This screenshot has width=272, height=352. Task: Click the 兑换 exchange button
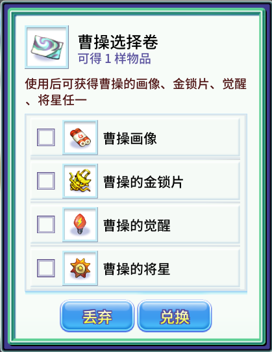pyautogui.click(x=175, y=316)
